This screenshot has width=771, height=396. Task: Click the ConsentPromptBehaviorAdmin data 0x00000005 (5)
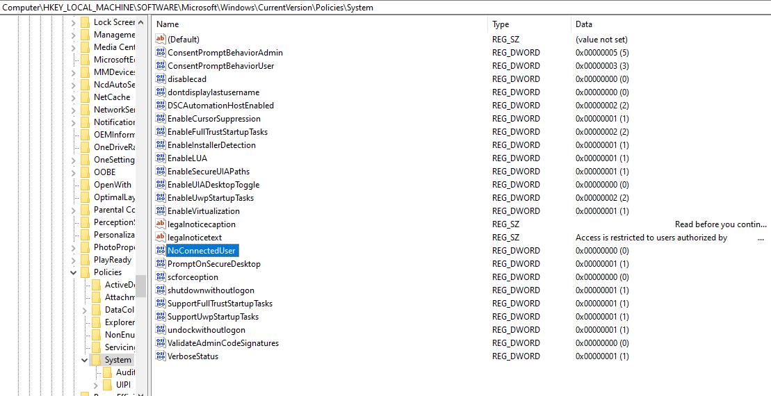click(602, 53)
